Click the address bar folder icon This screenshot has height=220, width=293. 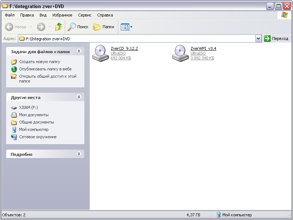point(22,39)
